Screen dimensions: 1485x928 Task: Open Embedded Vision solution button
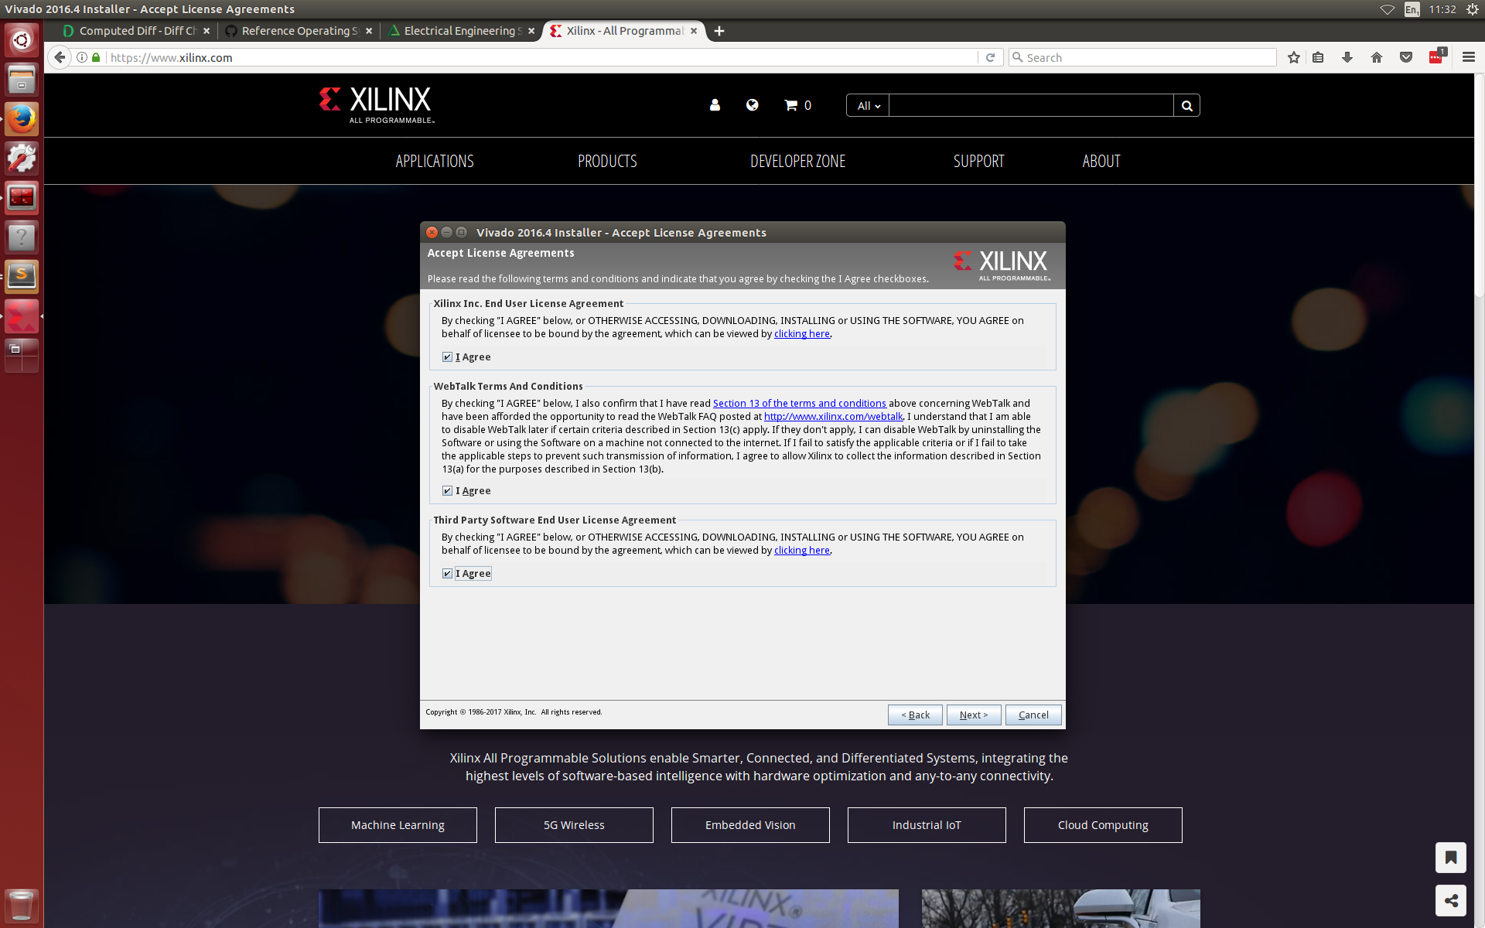tap(750, 825)
